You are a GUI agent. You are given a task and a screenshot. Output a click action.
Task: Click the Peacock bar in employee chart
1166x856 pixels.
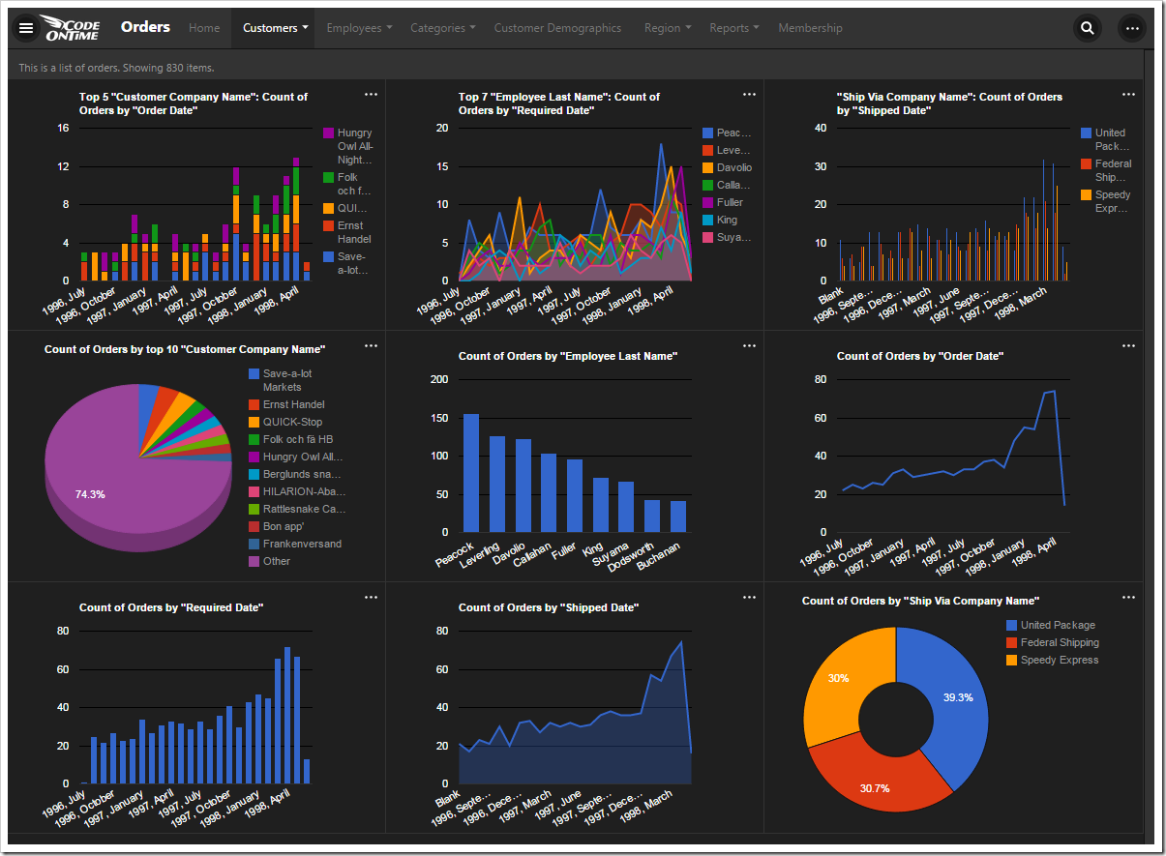click(x=471, y=473)
